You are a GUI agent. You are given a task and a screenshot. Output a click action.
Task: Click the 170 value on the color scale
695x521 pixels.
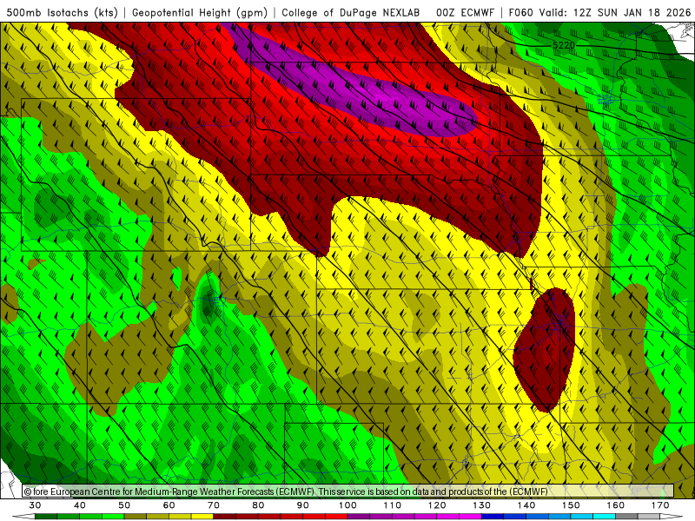click(x=660, y=505)
